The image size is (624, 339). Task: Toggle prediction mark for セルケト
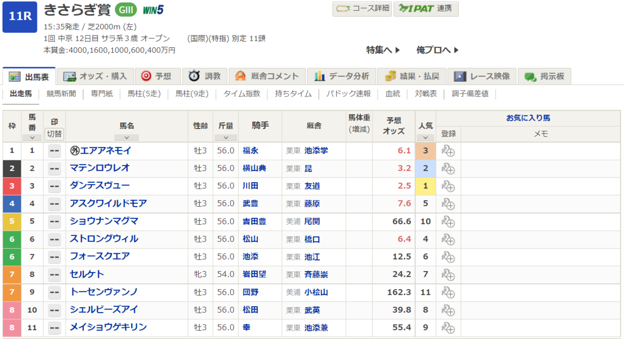click(x=55, y=275)
